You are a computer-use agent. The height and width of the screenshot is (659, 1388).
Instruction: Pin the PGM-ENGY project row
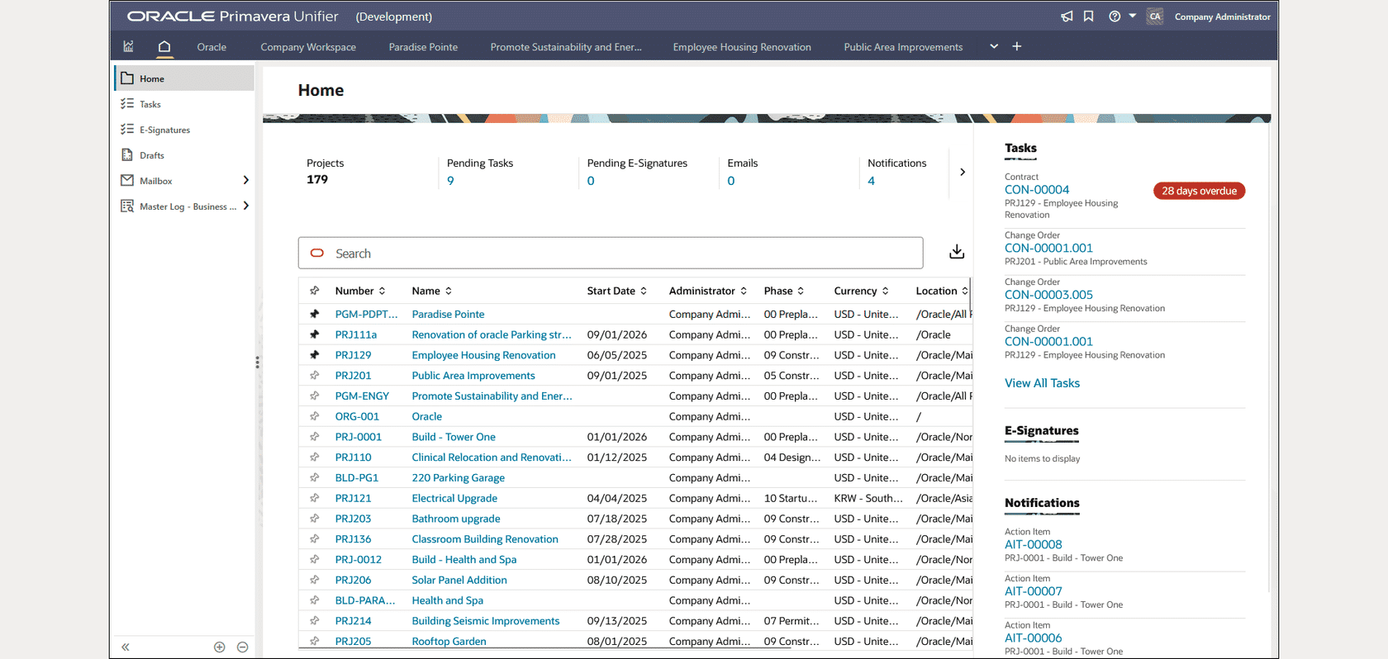click(x=315, y=396)
